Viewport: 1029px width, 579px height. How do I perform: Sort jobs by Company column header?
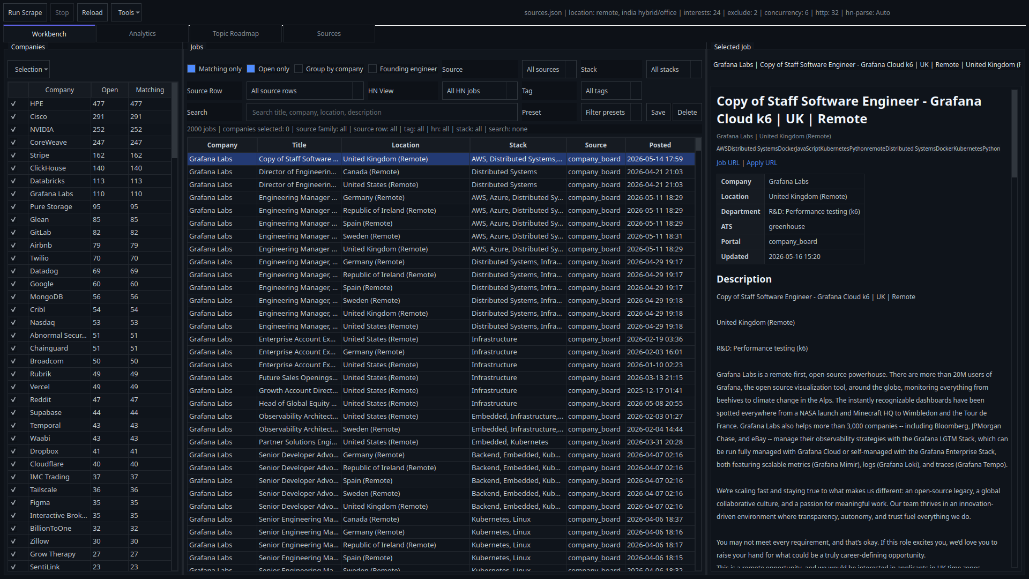pyautogui.click(x=222, y=145)
